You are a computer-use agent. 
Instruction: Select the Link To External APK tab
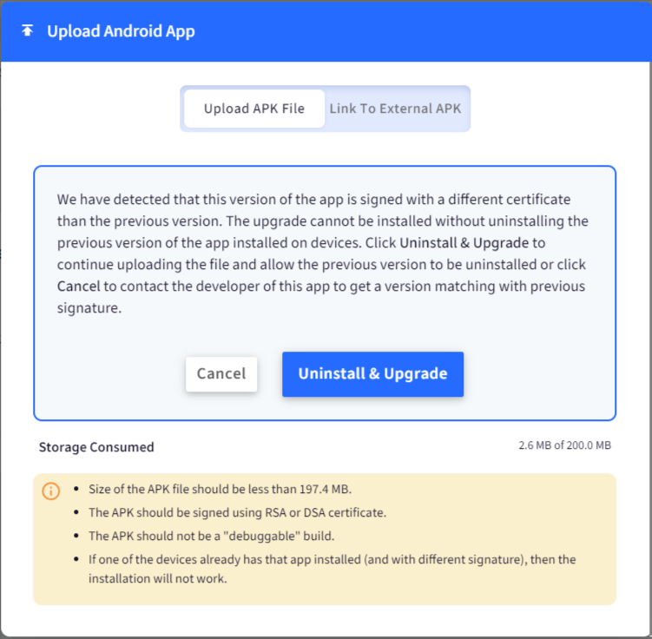tap(395, 109)
